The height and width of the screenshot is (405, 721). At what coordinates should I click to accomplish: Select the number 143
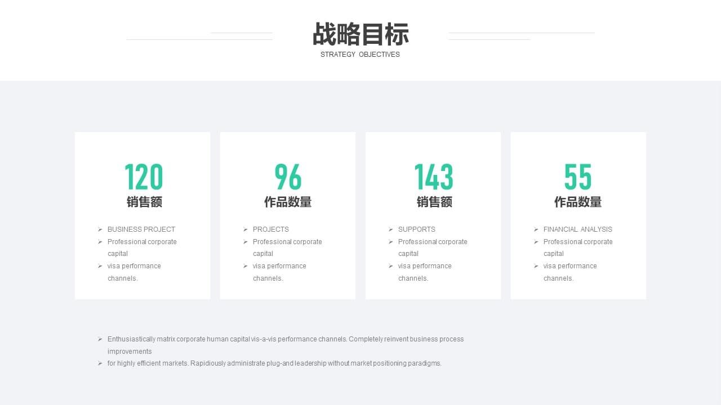point(434,177)
